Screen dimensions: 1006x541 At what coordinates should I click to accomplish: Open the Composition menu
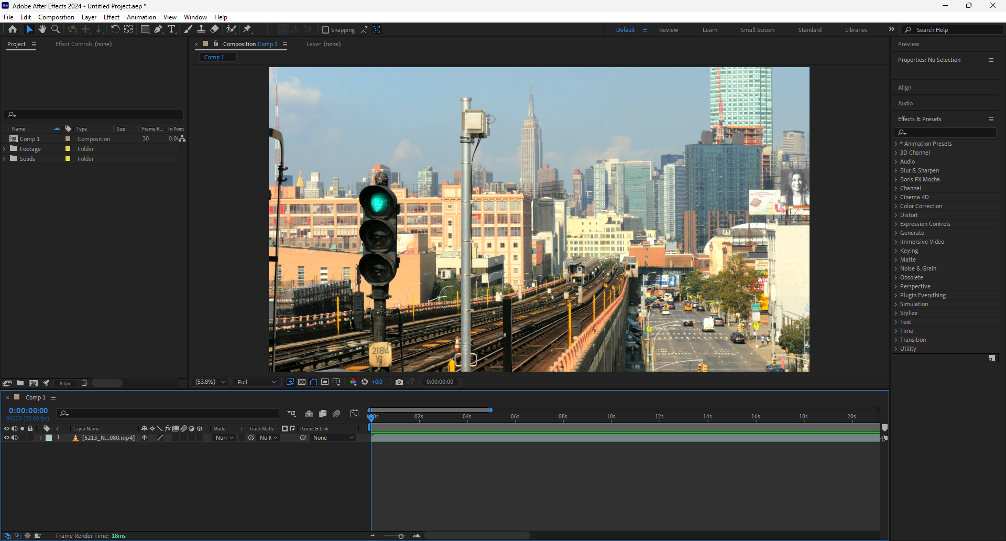[x=56, y=17]
